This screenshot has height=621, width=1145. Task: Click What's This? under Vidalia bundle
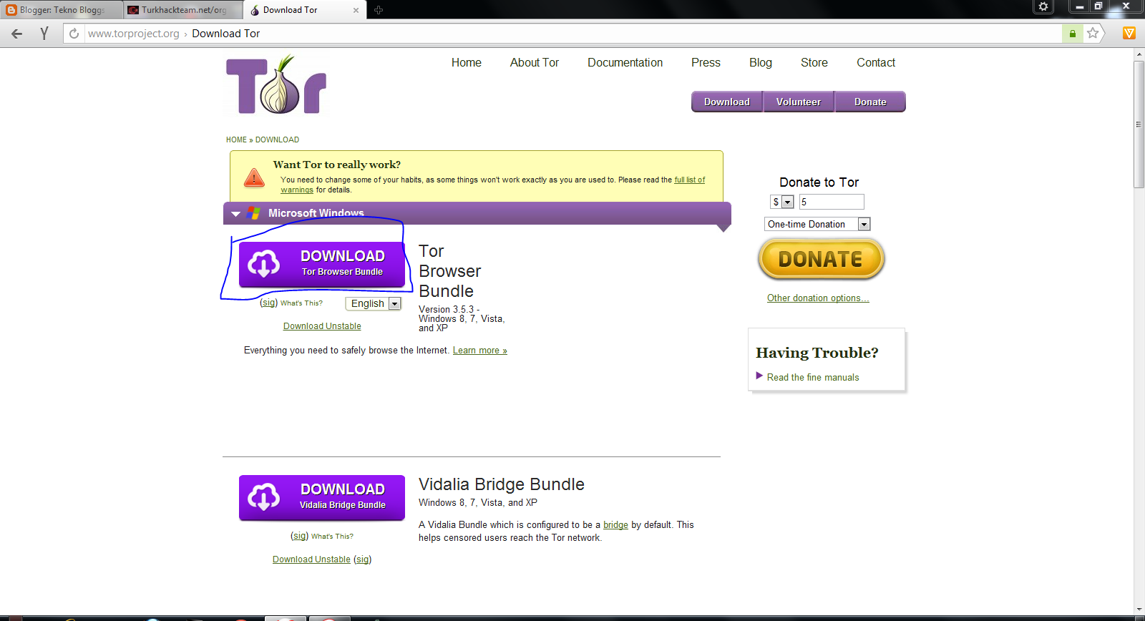pyautogui.click(x=332, y=536)
